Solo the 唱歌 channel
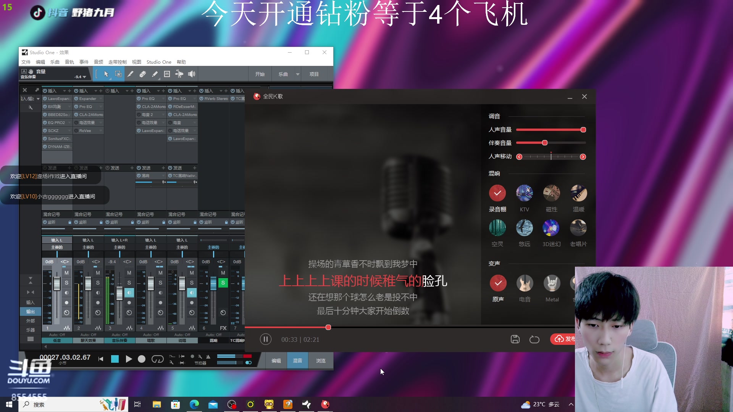 pyautogui.click(x=160, y=283)
